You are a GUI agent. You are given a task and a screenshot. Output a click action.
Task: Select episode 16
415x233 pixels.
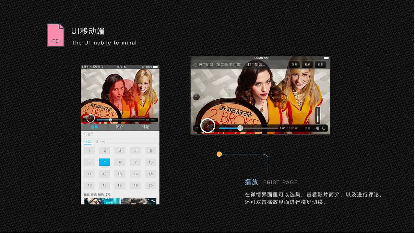[x=89, y=185]
